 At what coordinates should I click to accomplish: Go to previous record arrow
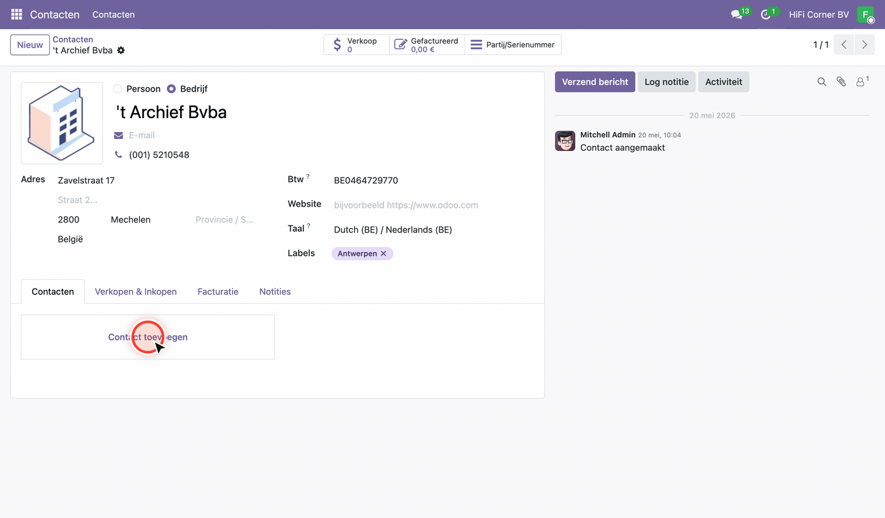(844, 45)
